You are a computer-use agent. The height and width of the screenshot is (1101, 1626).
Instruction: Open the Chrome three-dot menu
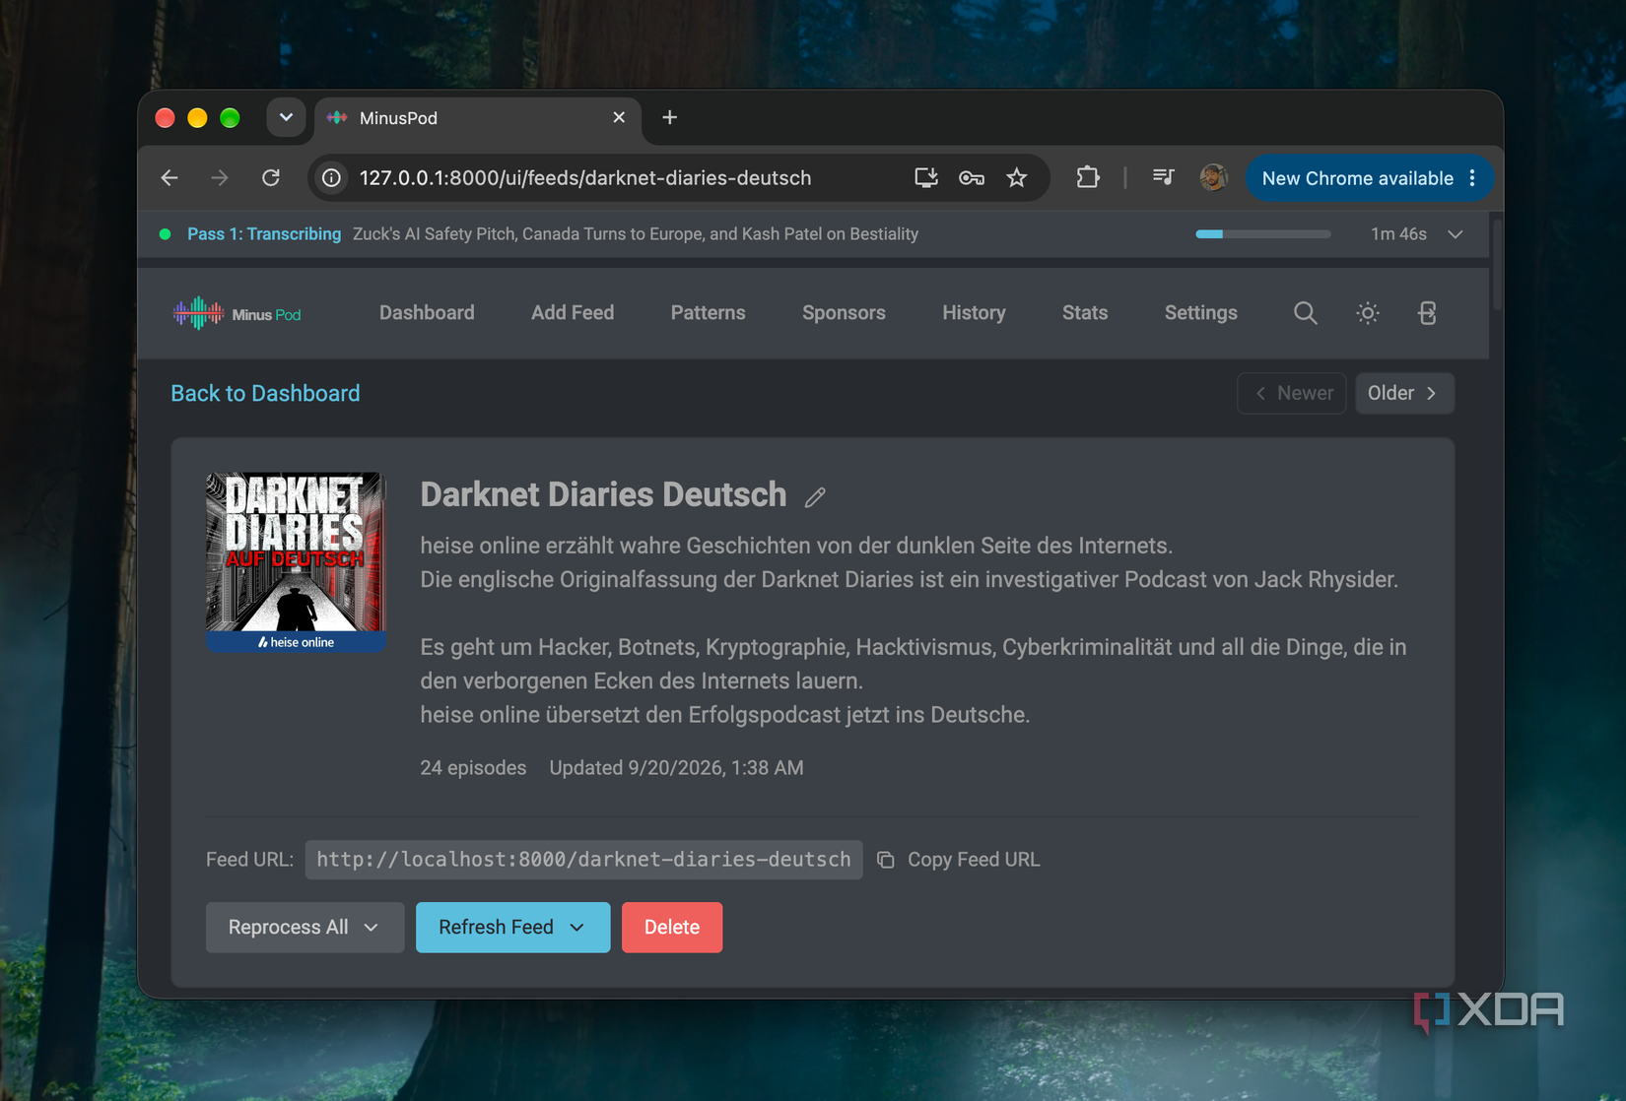(x=1472, y=178)
